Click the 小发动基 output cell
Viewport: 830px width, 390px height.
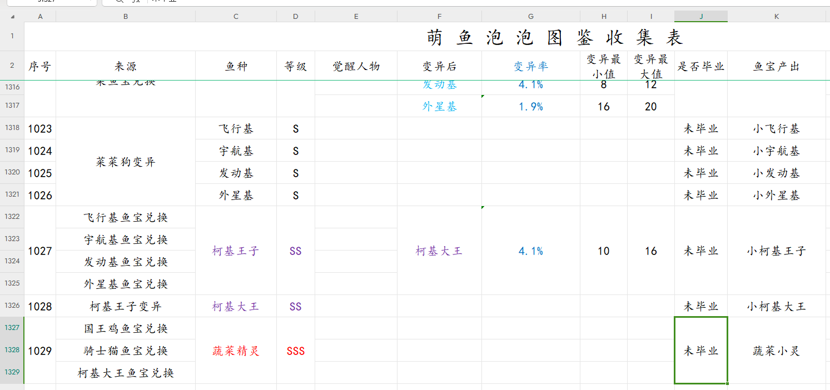click(777, 173)
